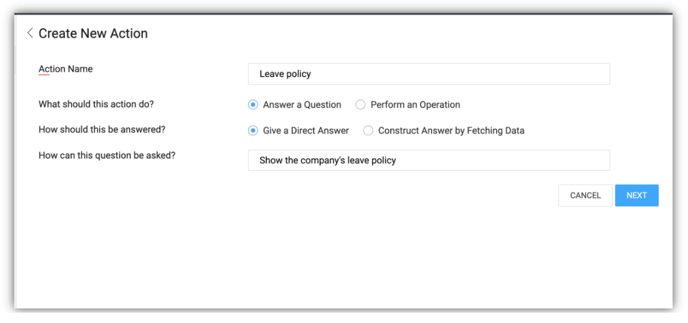Click the "How can this question be asked?" label

point(107,155)
